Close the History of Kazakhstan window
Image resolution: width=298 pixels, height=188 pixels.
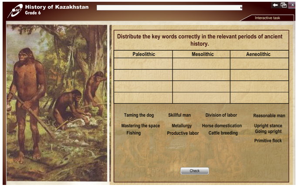point(292,5)
